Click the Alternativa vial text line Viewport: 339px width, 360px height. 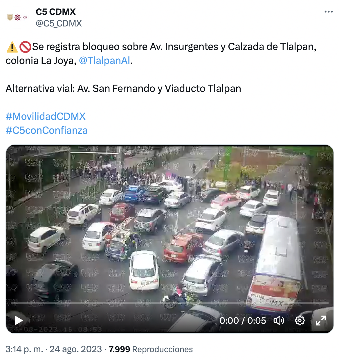click(x=123, y=88)
